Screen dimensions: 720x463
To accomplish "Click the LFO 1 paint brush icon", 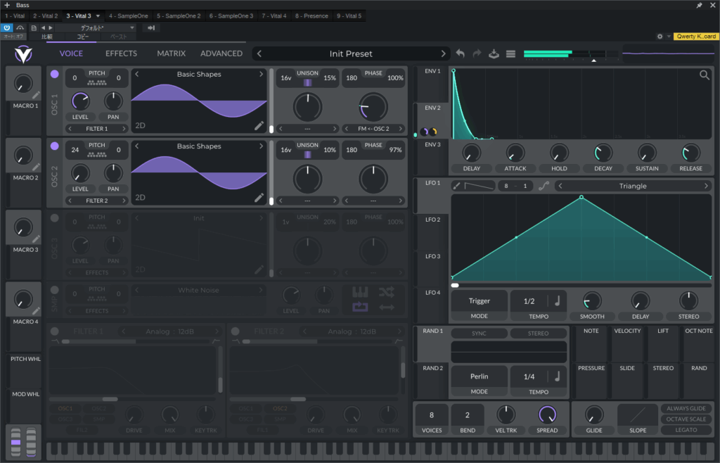I will [x=456, y=186].
